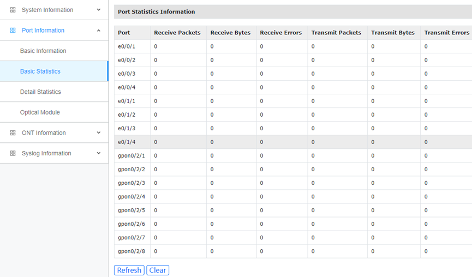The width and height of the screenshot is (472, 277).
Task: Select the highlighted e0/1/4 port row
Action: point(127,142)
